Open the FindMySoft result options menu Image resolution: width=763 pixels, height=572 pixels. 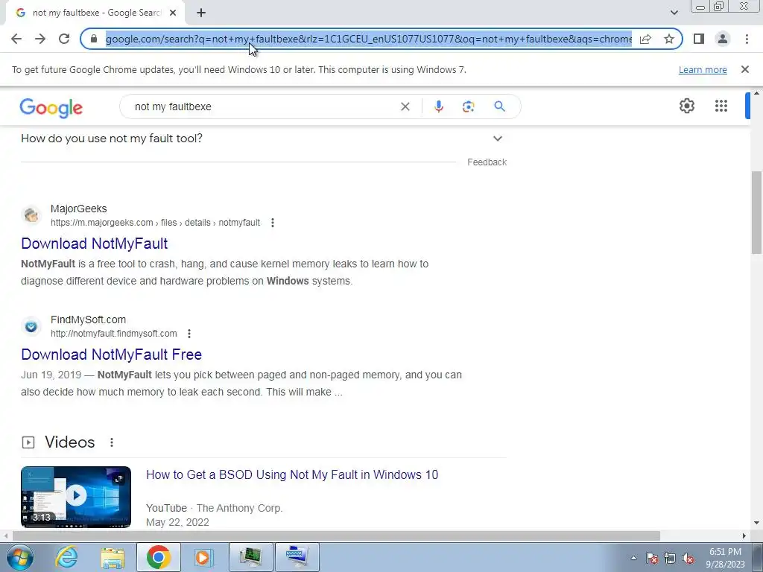pos(189,334)
